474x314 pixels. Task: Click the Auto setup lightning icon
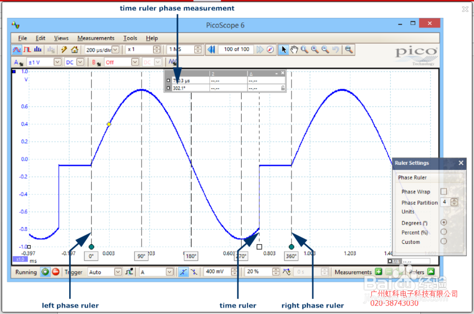[64, 50]
